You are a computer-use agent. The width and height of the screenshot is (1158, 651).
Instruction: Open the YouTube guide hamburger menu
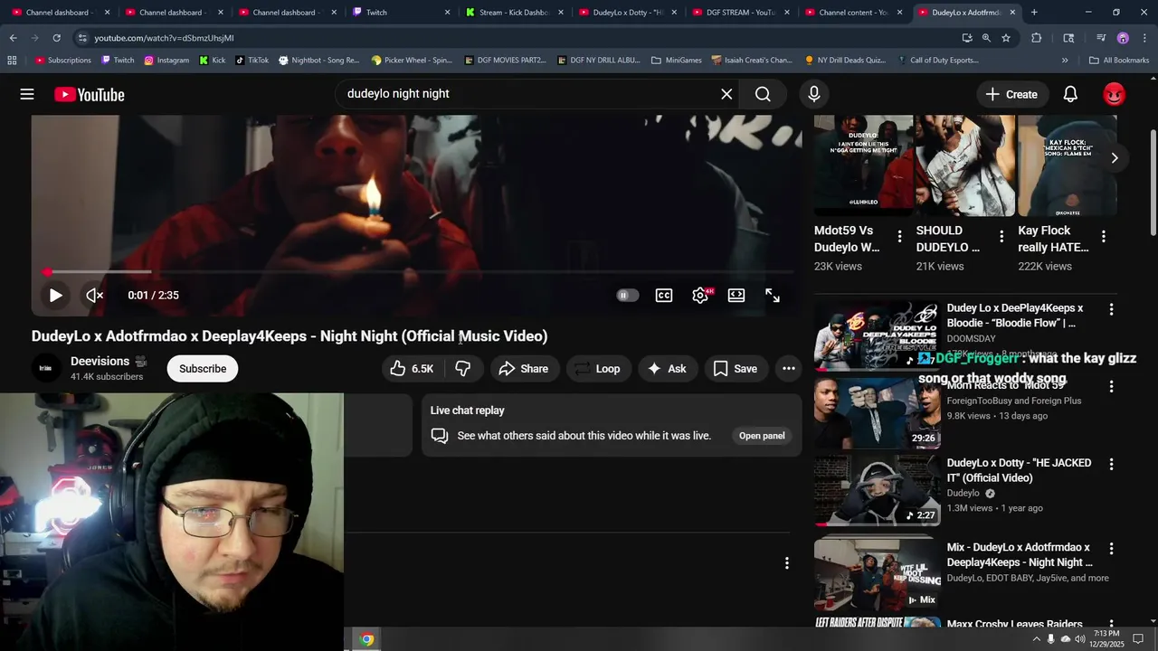(27, 94)
